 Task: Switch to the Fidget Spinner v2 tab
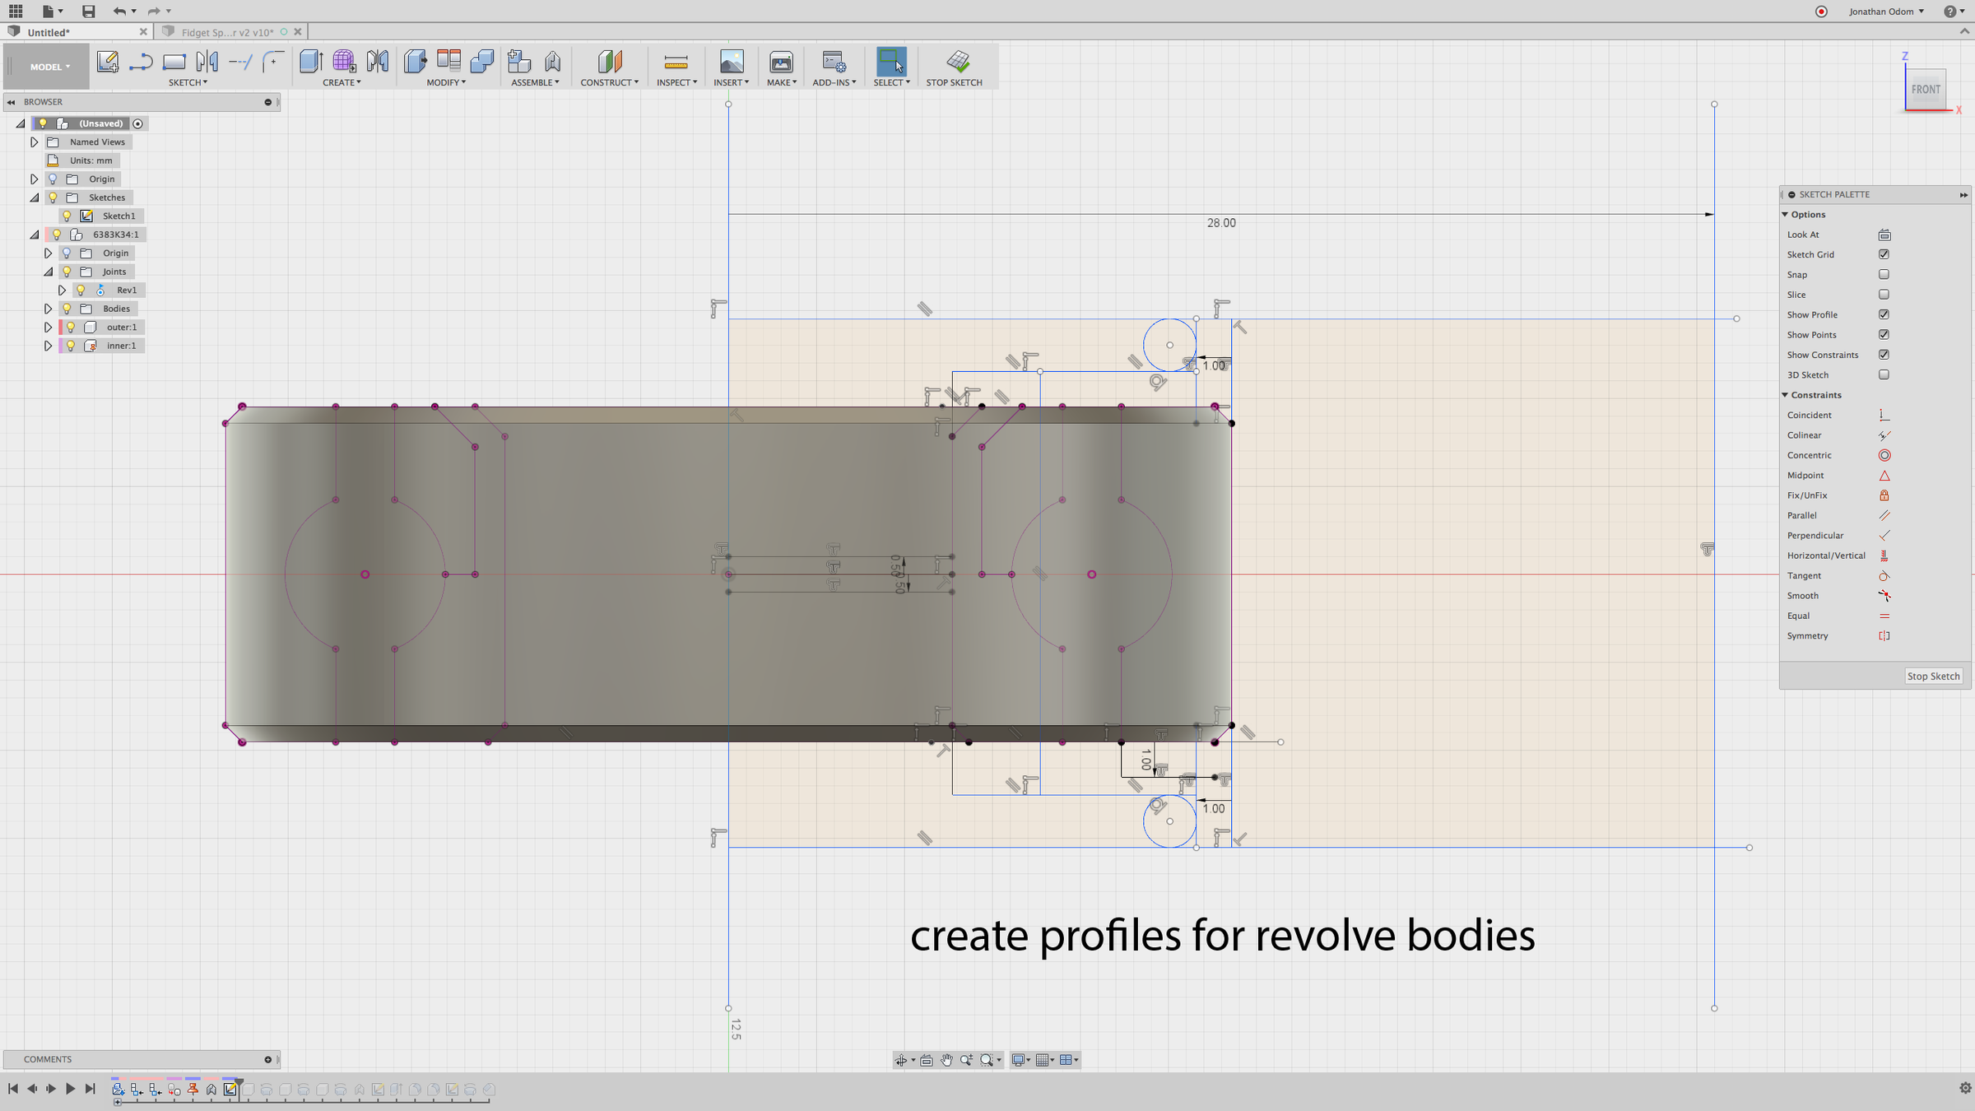[227, 32]
